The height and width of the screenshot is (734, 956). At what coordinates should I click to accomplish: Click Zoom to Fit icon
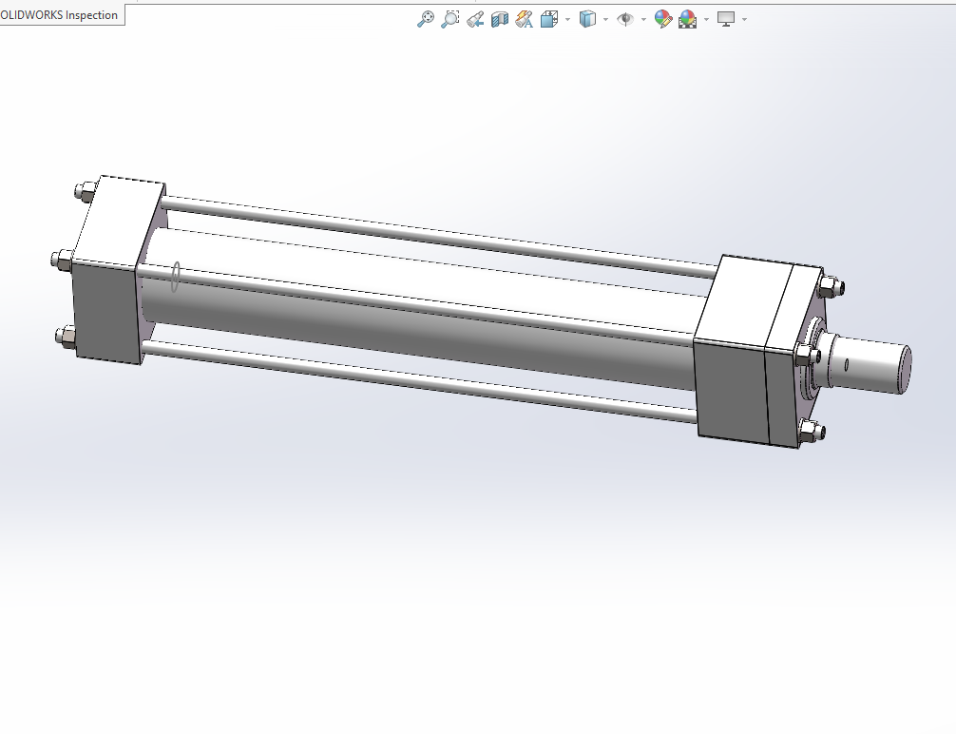(x=425, y=19)
